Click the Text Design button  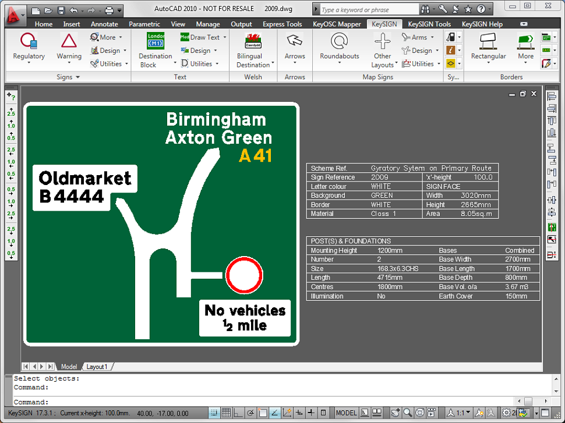199,51
